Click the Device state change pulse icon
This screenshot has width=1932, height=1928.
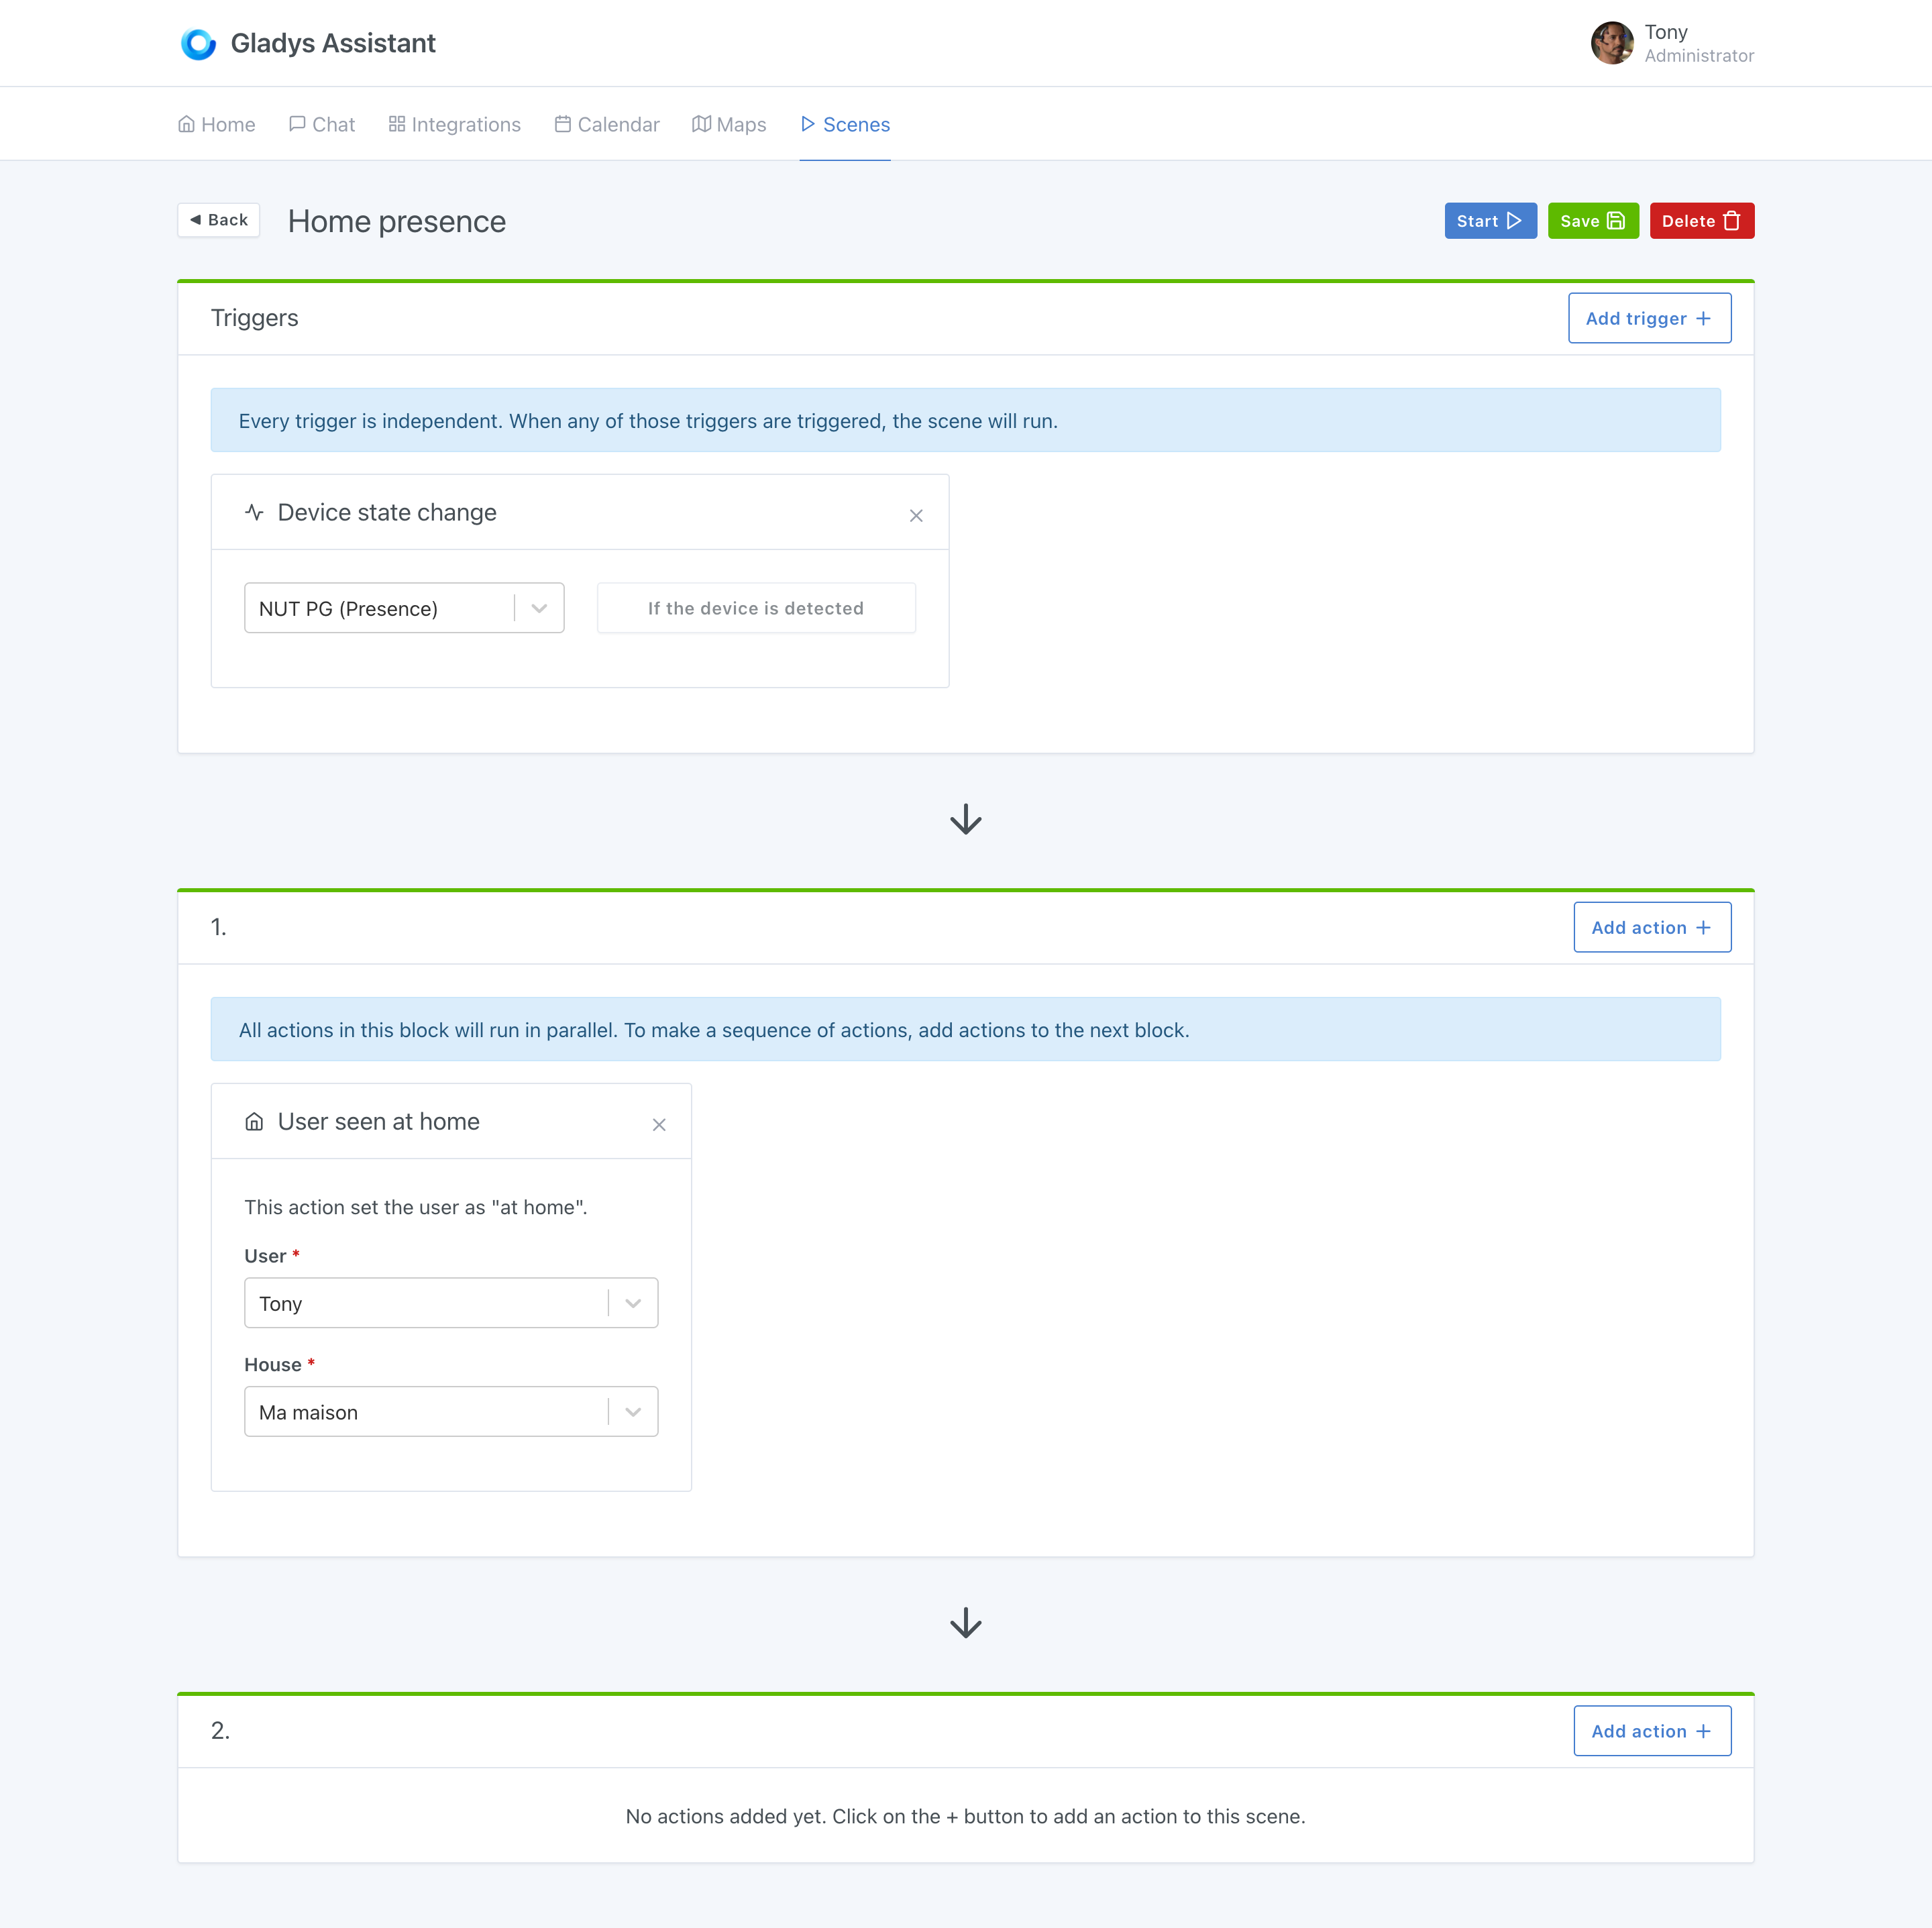254,513
